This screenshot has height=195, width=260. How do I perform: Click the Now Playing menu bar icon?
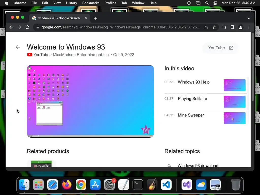pos(189,3)
